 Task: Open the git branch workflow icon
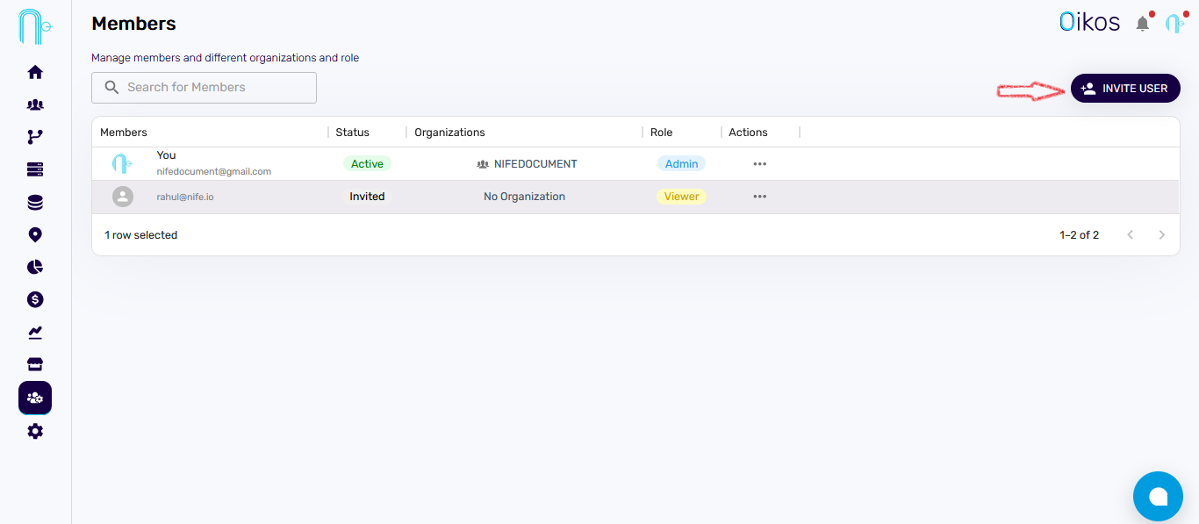(x=35, y=137)
